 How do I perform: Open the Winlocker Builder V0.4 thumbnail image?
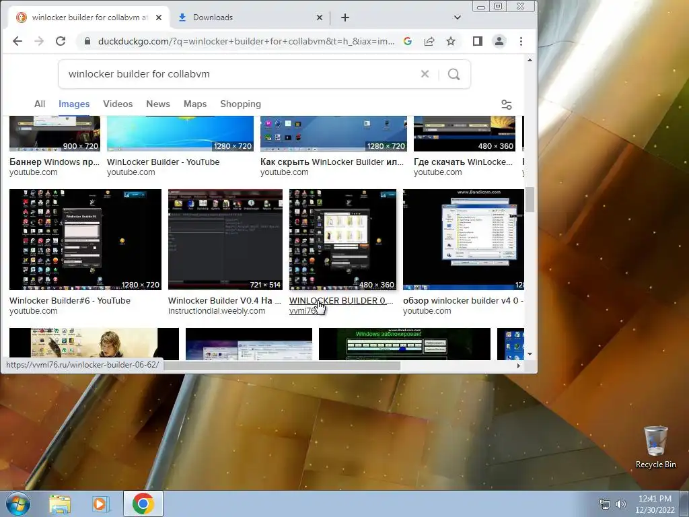[x=225, y=240]
